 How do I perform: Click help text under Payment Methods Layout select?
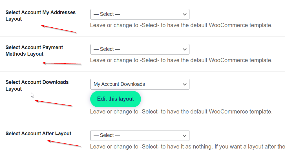pyautogui.click(x=181, y=60)
